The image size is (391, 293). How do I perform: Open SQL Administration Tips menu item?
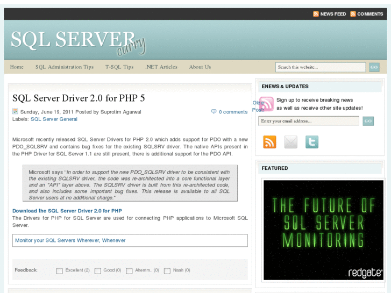[65, 67]
